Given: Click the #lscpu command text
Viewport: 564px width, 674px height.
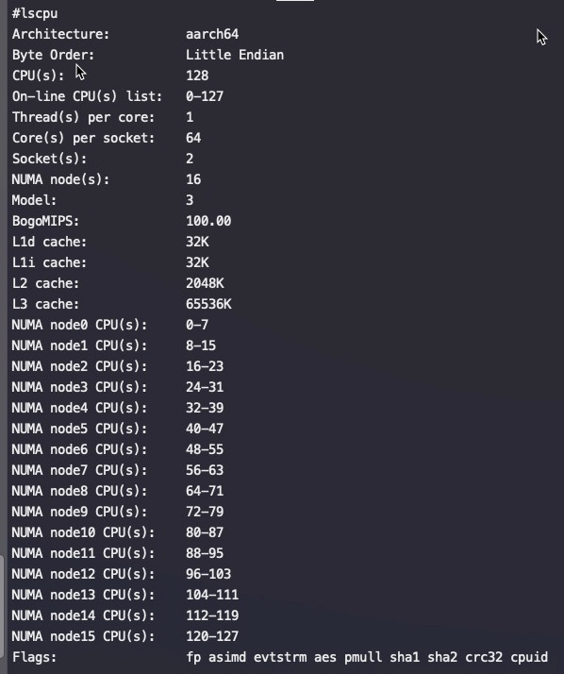Looking at the screenshot, I should 35,13.
